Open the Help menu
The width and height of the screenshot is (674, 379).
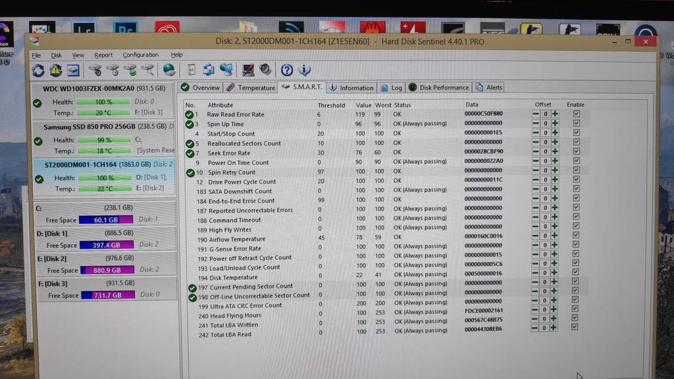176,55
